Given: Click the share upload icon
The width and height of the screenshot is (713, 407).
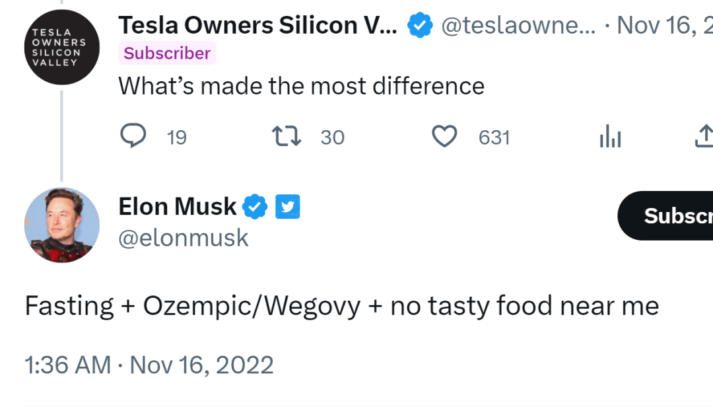Looking at the screenshot, I should [704, 136].
